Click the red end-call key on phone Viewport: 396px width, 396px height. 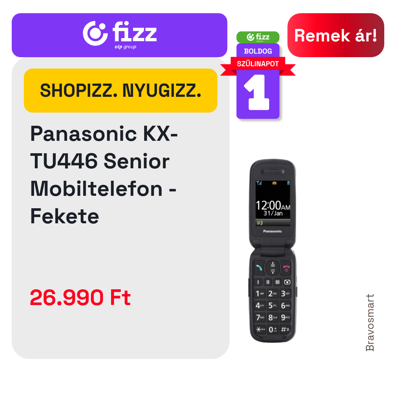tap(286, 268)
